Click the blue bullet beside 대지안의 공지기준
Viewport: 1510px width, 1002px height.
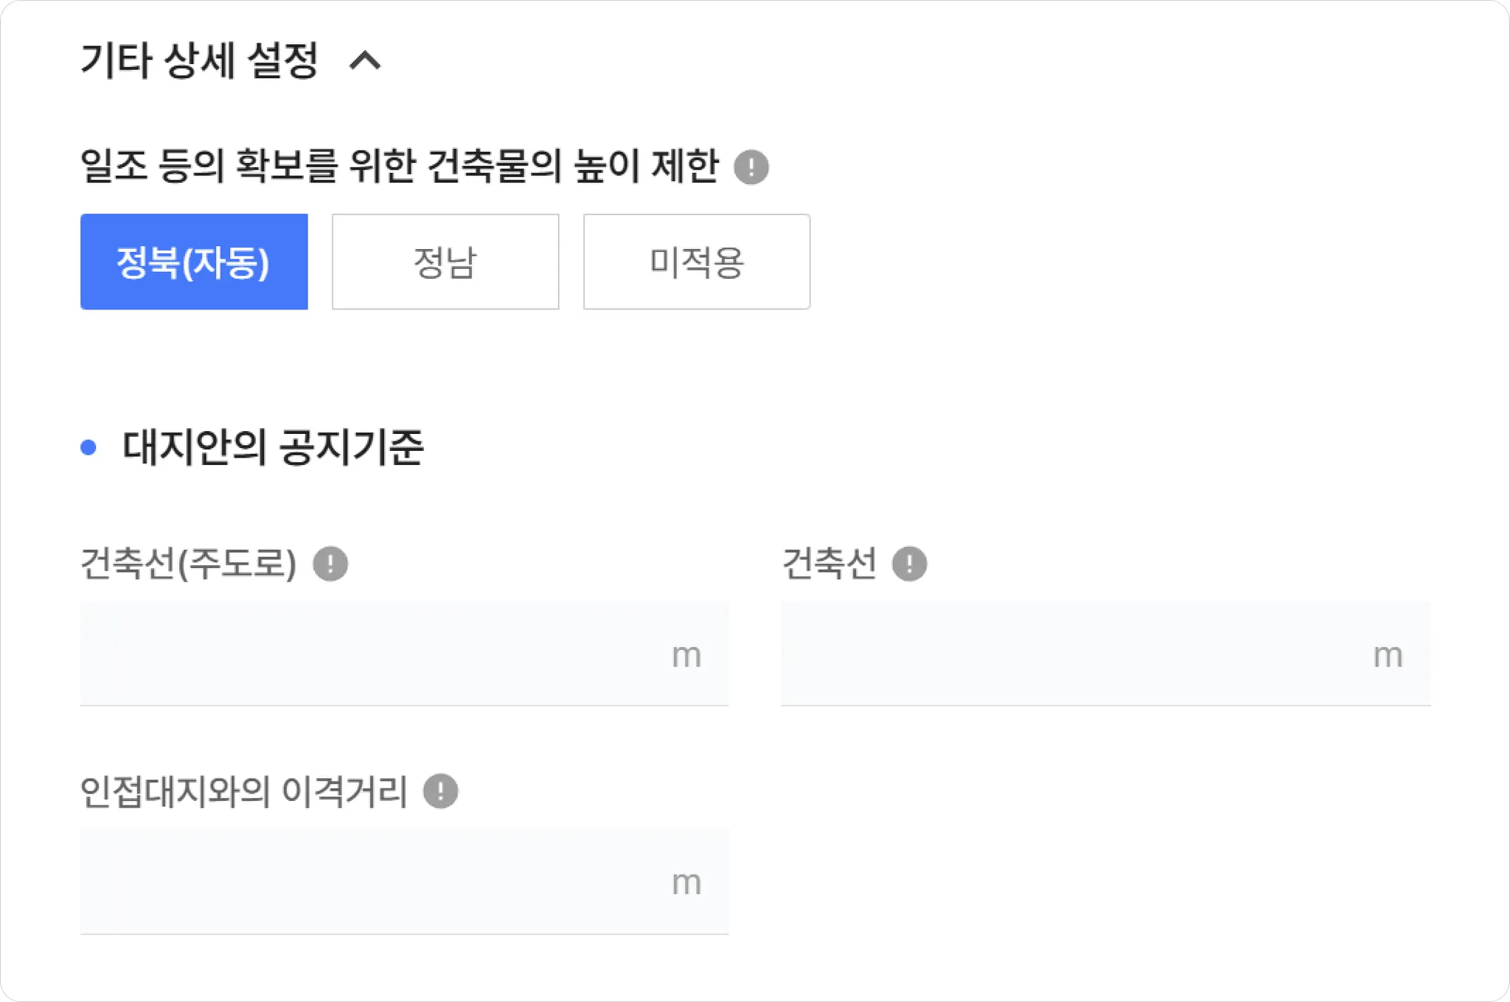[x=88, y=447]
